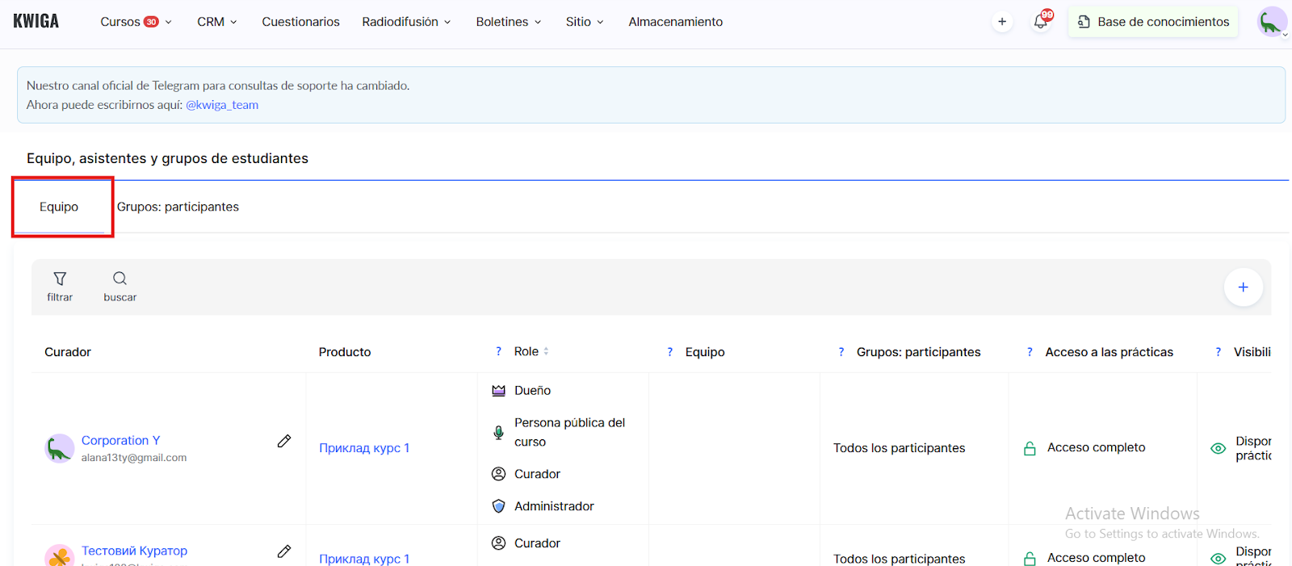Toggle the visibility eye icon for Corporation Y

1218,448
